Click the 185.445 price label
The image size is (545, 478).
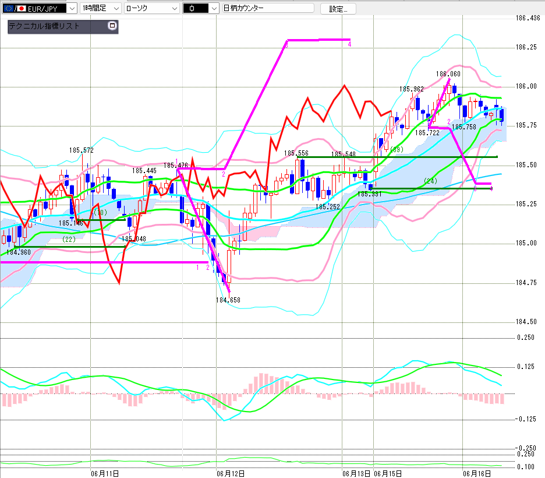pos(144,170)
